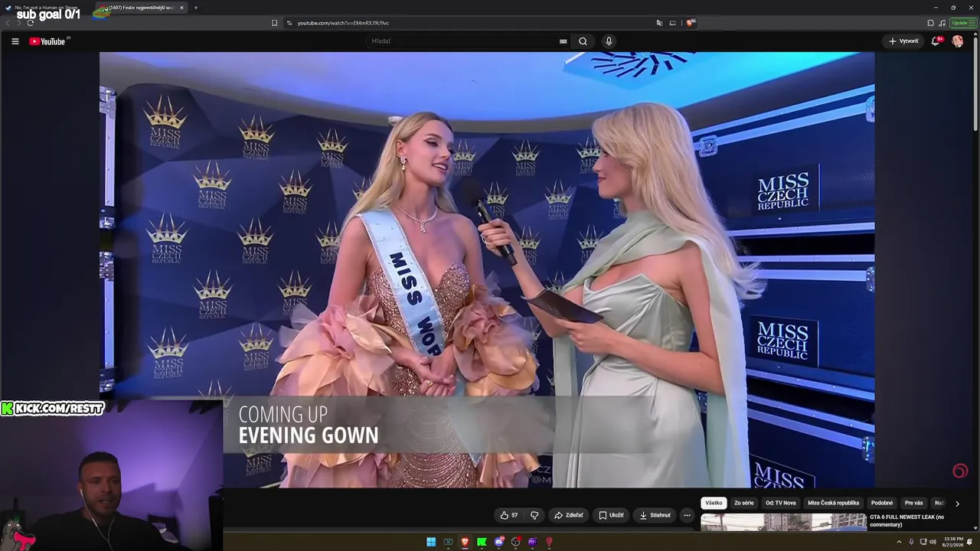Open the on-screen keyboard in search box
Screen dimensions: 980x551
563,41
